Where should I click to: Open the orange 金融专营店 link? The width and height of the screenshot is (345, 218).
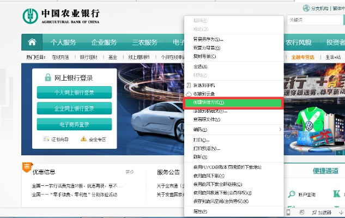tap(302, 57)
